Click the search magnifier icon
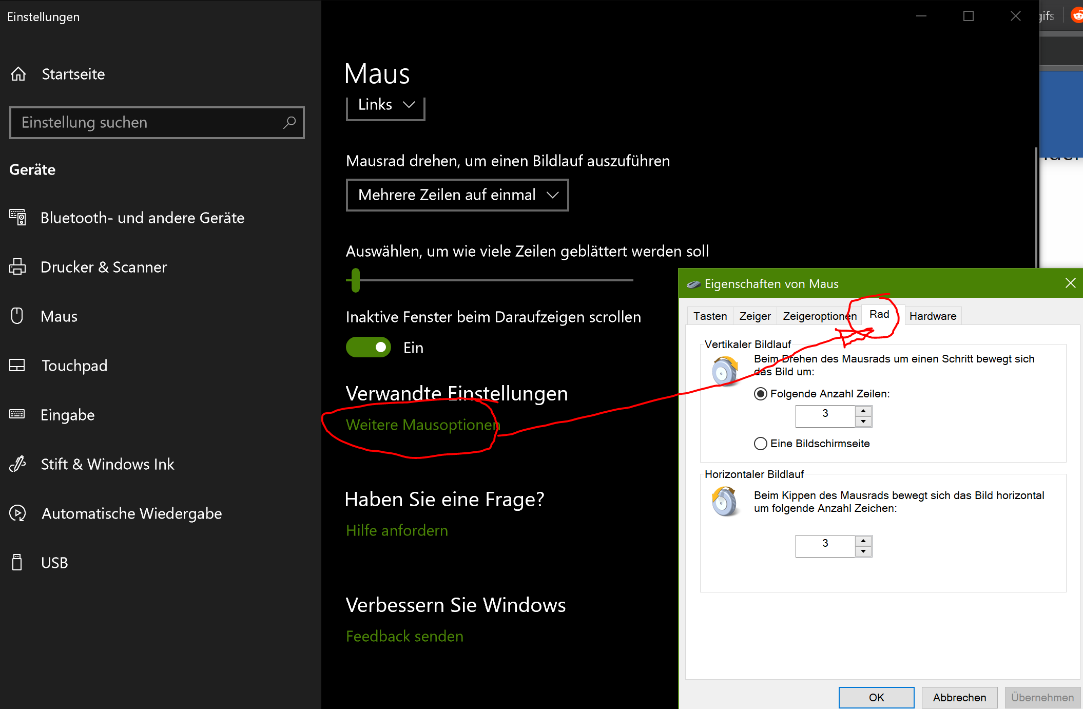Screen dimensions: 1083x709 (289, 122)
